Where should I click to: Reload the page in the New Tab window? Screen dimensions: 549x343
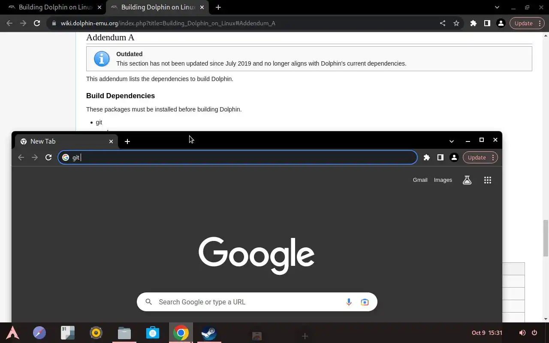pos(48,157)
